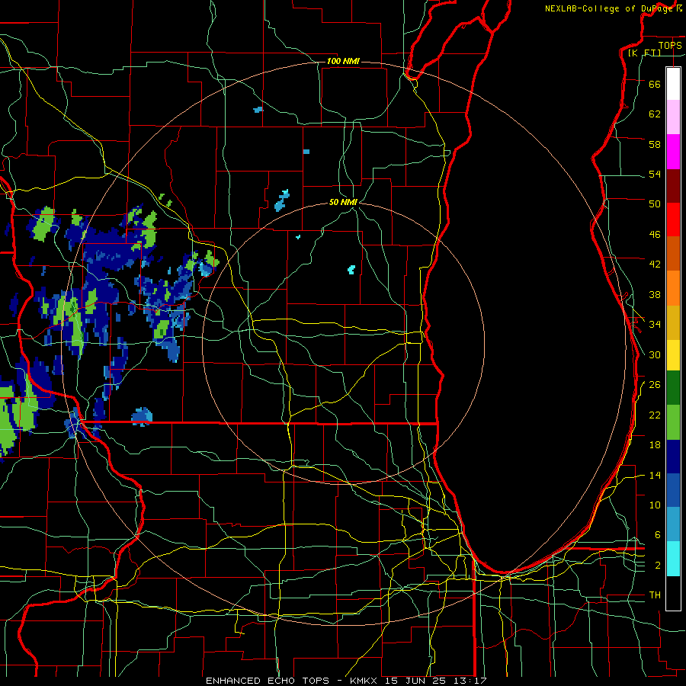The height and width of the screenshot is (686, 686).
Task: Click the 'KMKX' radar site identifier
Action: click(365, 681)
